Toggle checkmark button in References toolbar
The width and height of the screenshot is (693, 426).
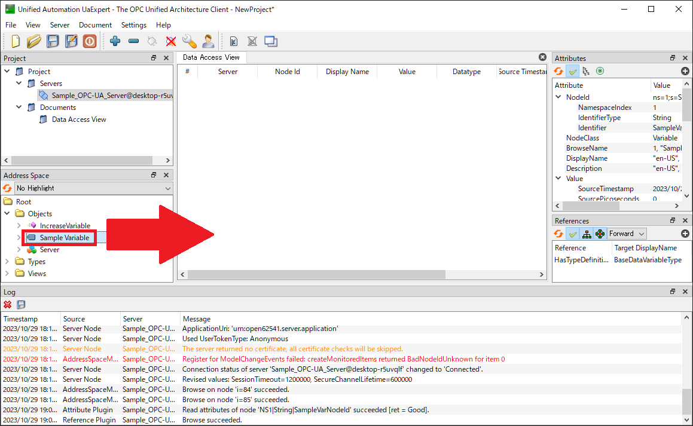573,234
